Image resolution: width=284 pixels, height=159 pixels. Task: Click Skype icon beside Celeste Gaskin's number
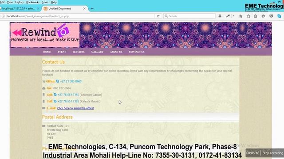(x=55, y=101)
